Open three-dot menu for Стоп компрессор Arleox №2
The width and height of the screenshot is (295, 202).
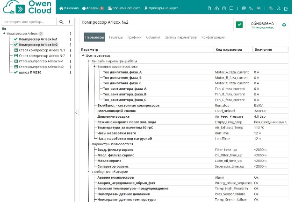pyautogui.click(x=71, y=67)
